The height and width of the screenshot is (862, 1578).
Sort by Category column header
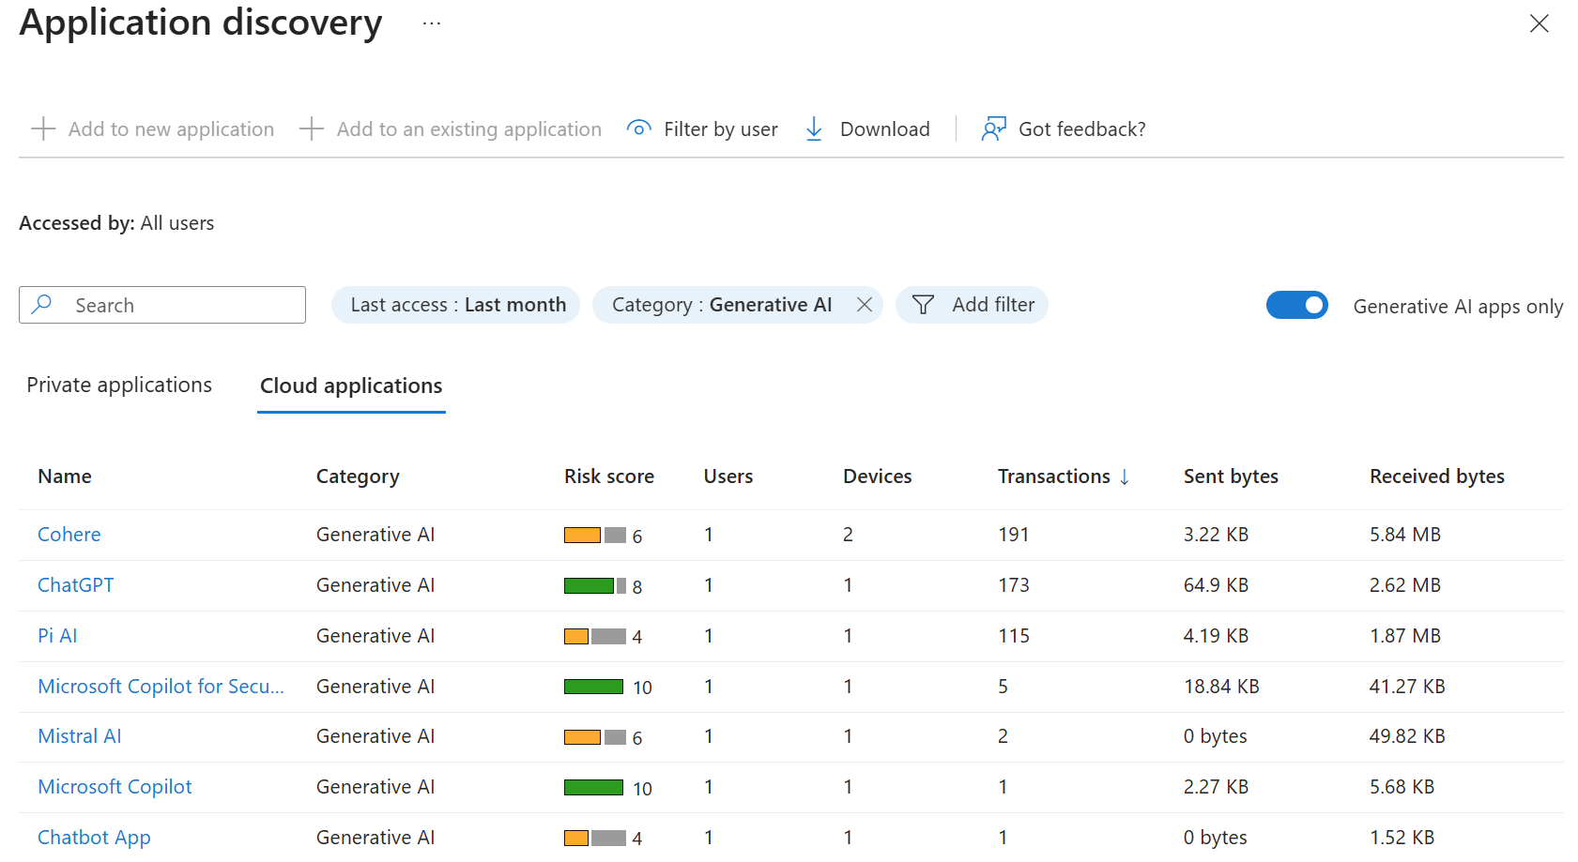pos(358,476)
